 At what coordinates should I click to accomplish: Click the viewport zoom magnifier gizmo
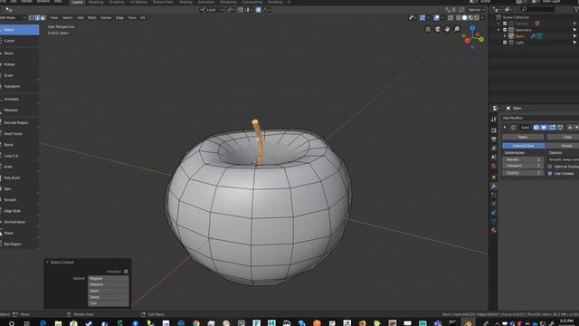[x=457, y=29]
